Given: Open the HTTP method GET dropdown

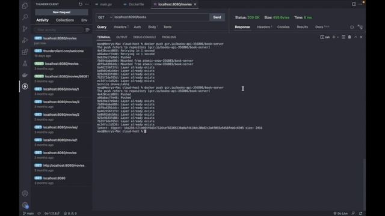Looking at the screenshot, I should tap(105, 17).
